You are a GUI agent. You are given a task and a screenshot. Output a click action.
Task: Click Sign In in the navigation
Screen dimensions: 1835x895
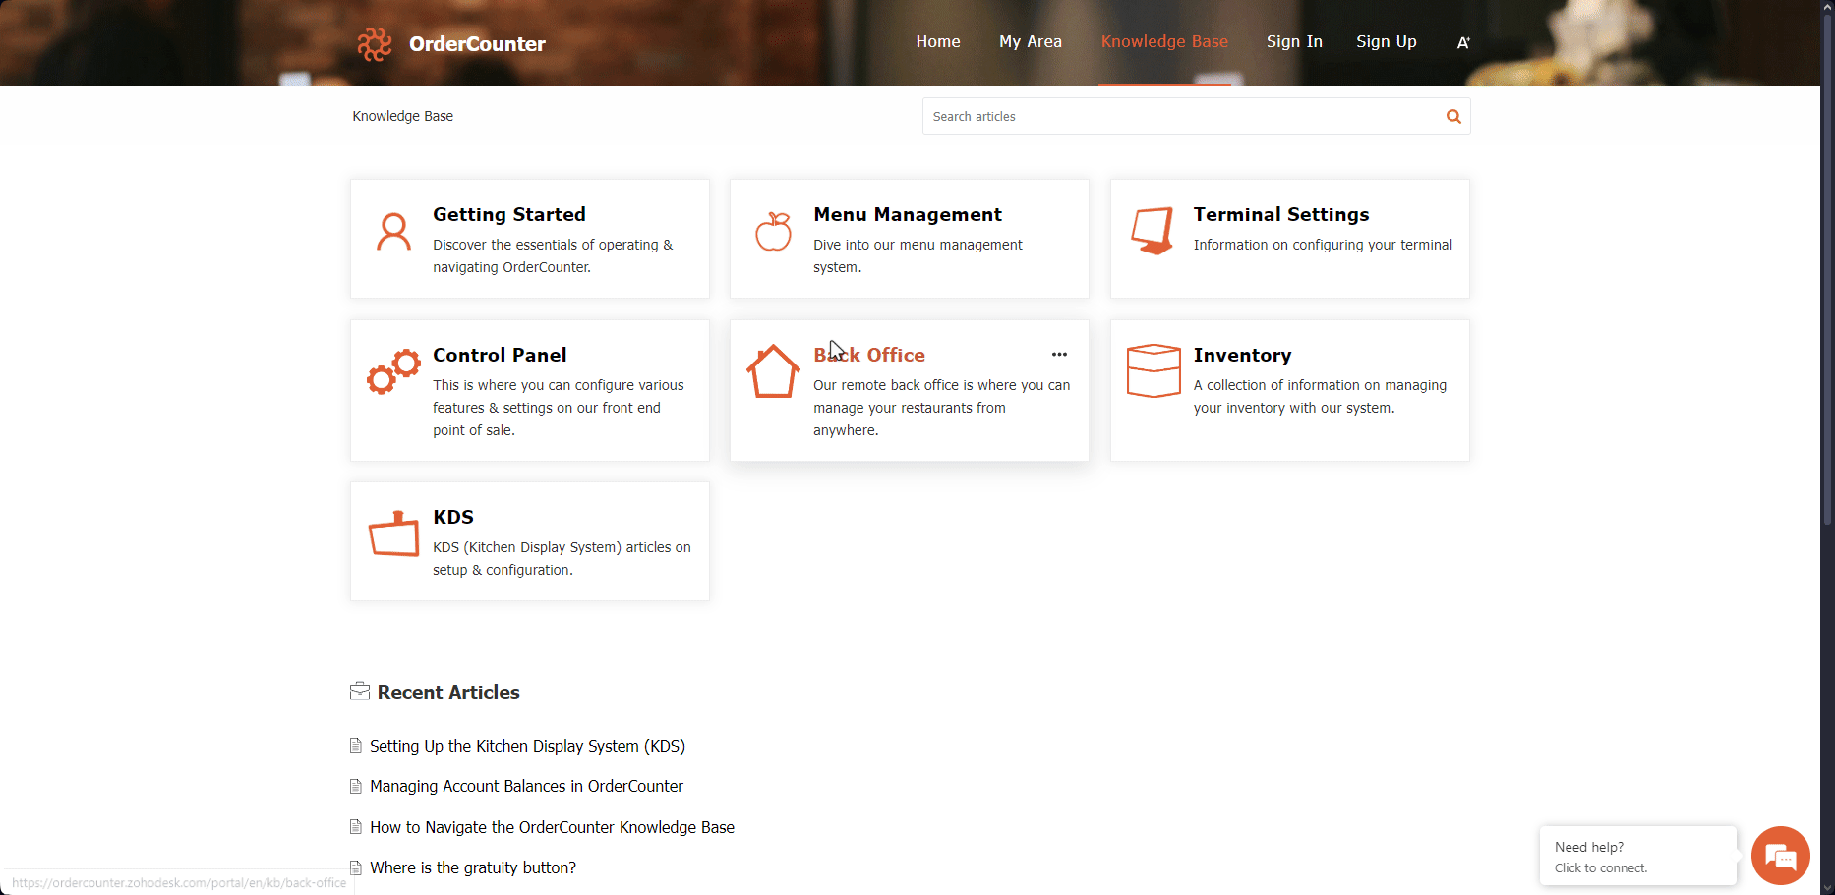tap(1294, 42)
